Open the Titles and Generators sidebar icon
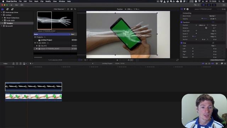 tap(12, 9)
